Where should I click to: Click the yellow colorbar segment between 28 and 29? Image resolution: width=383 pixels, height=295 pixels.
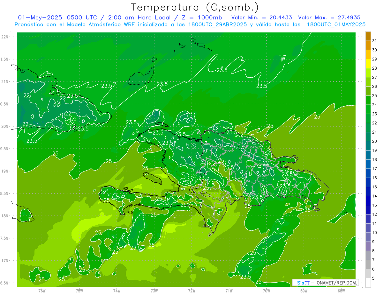click(x=368, y=64)
